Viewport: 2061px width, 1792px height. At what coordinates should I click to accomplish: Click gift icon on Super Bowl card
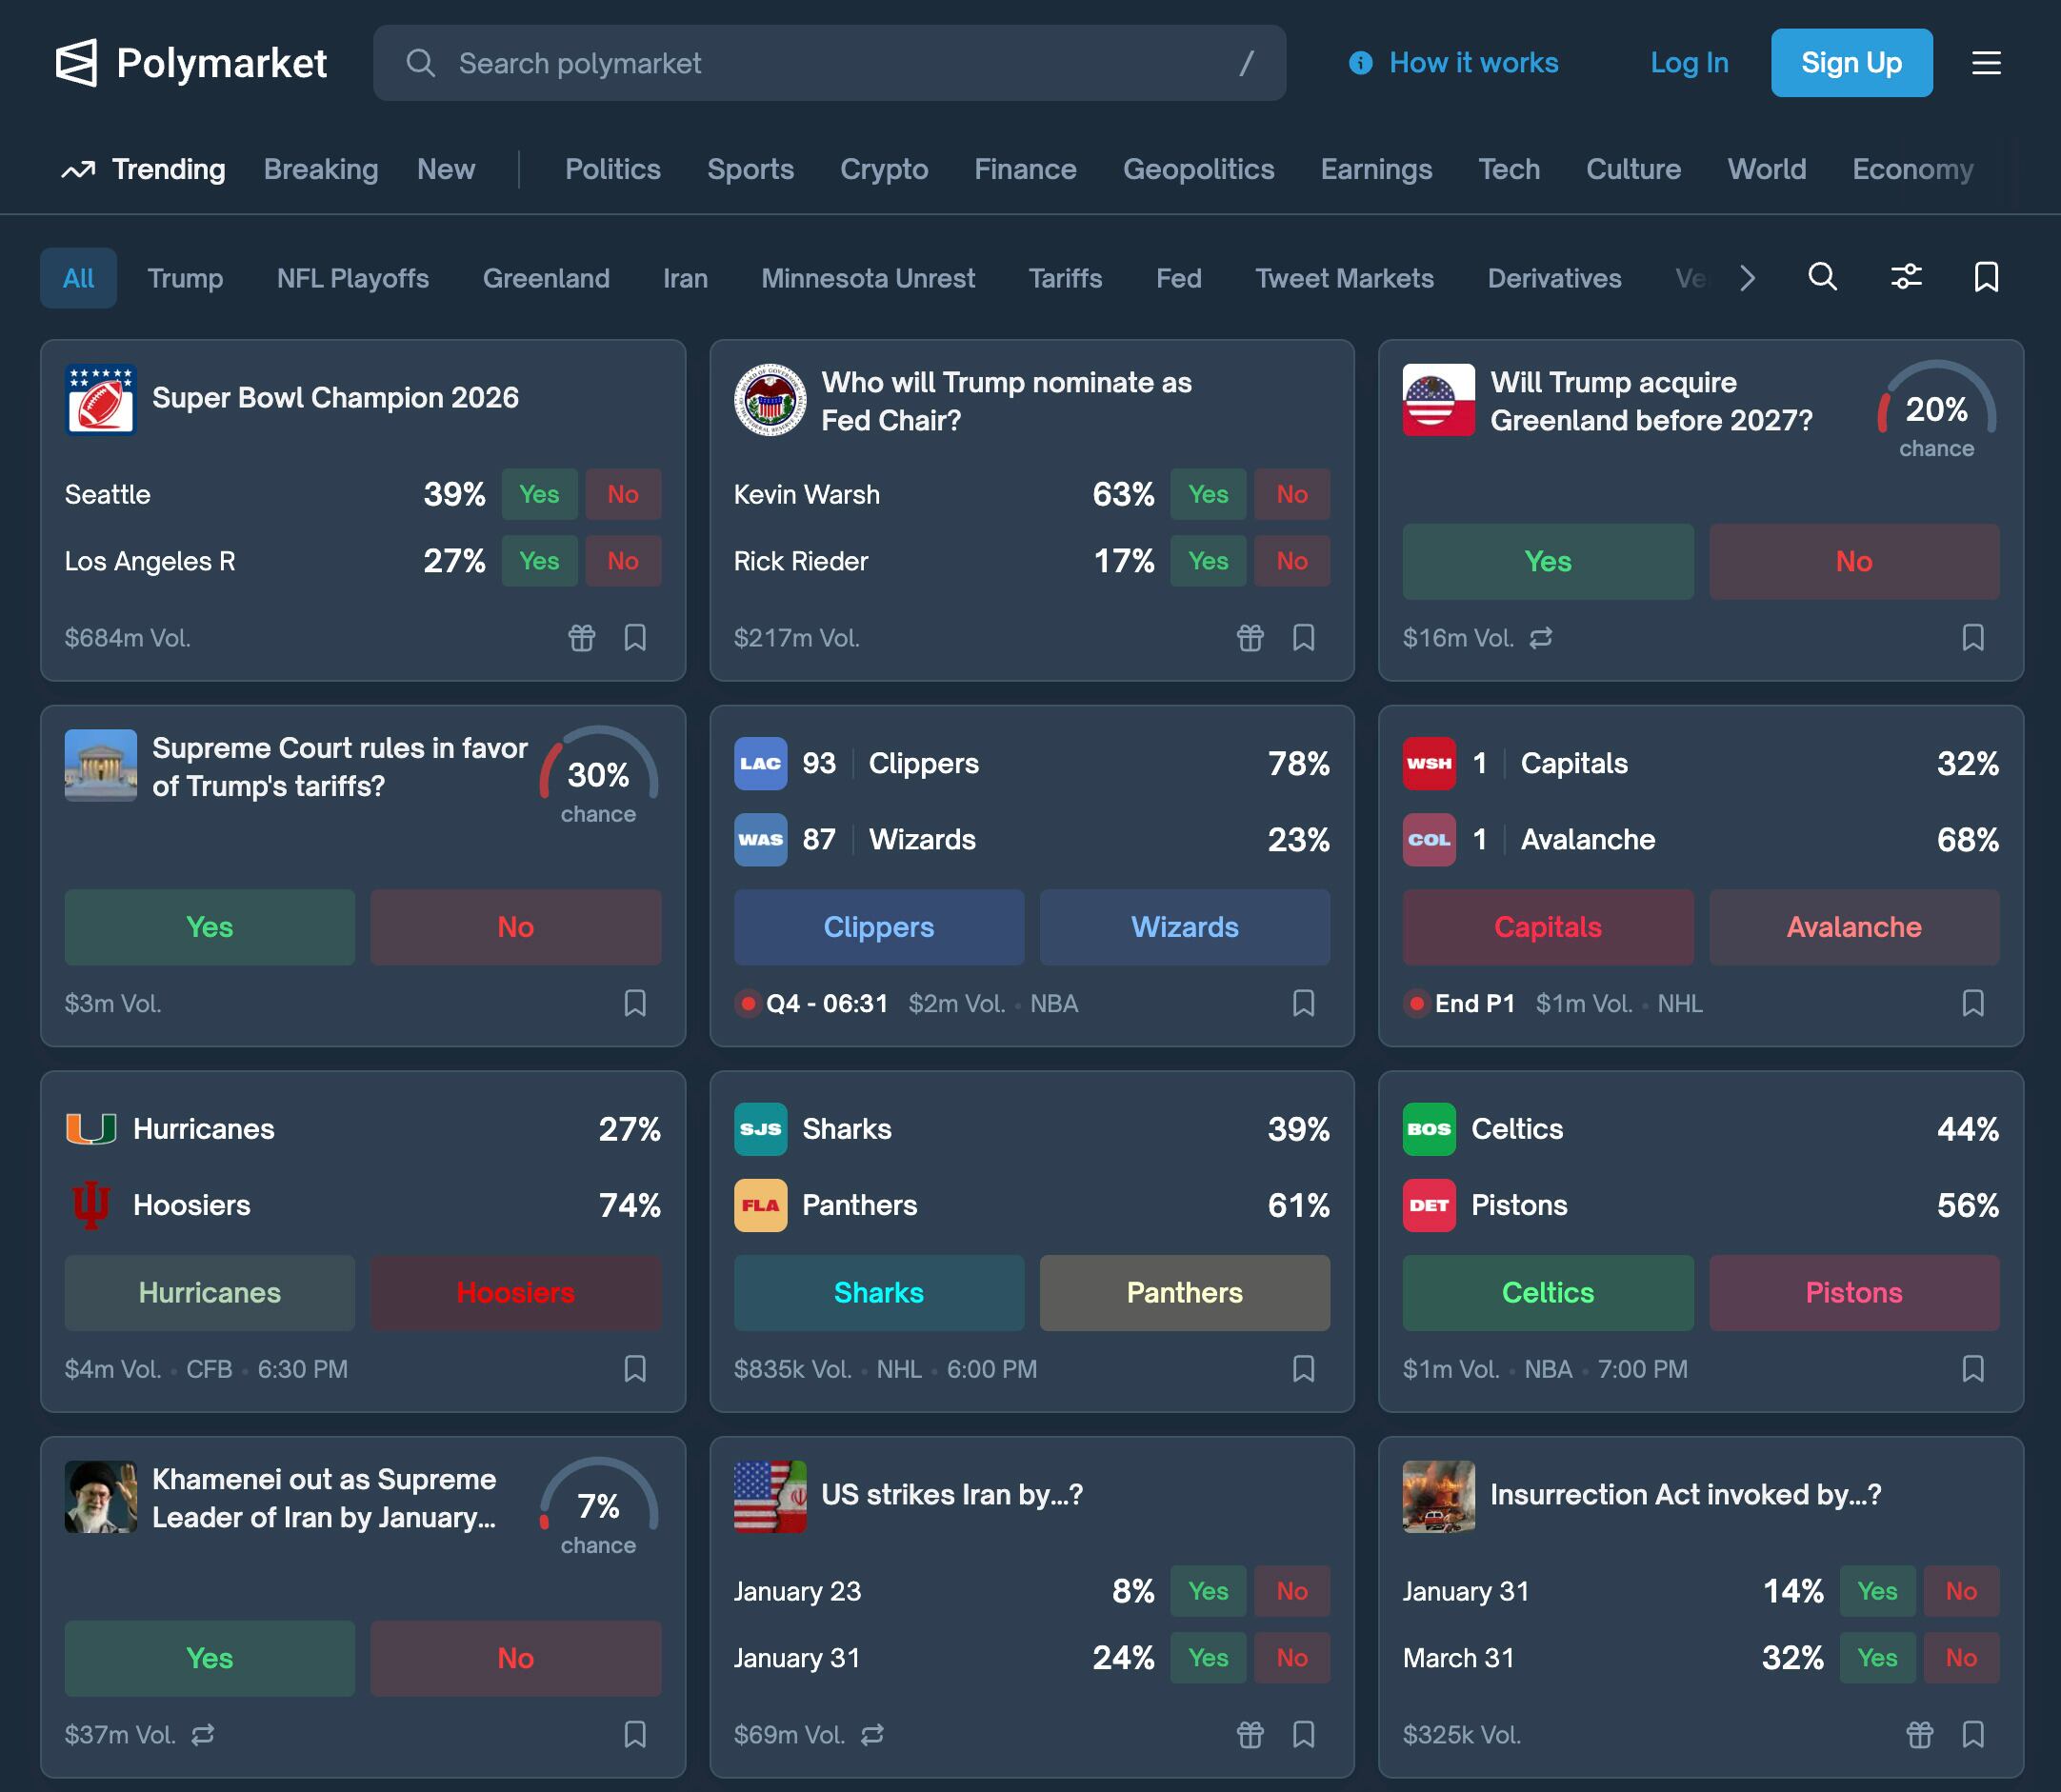click(x=581, y=637)
